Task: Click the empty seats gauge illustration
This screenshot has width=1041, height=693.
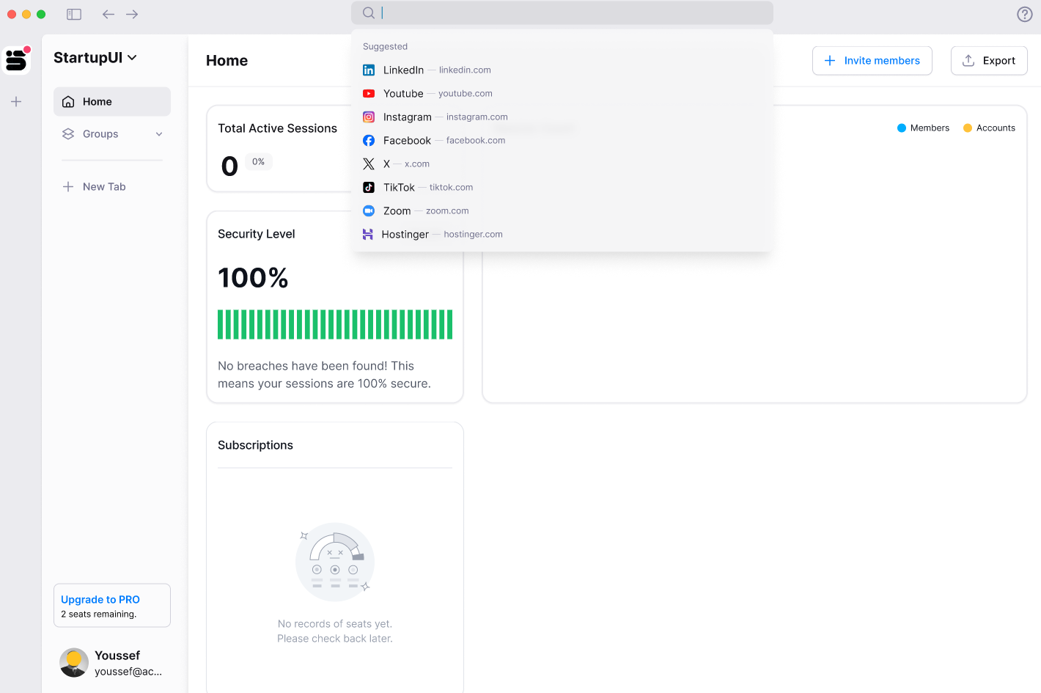Action: click(x=335, y=562)
